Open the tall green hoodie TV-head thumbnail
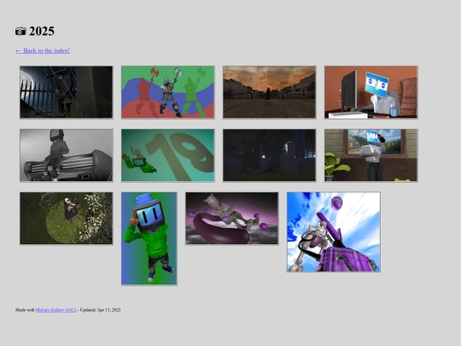Screen dimensions: 461x346 (149, 238)
